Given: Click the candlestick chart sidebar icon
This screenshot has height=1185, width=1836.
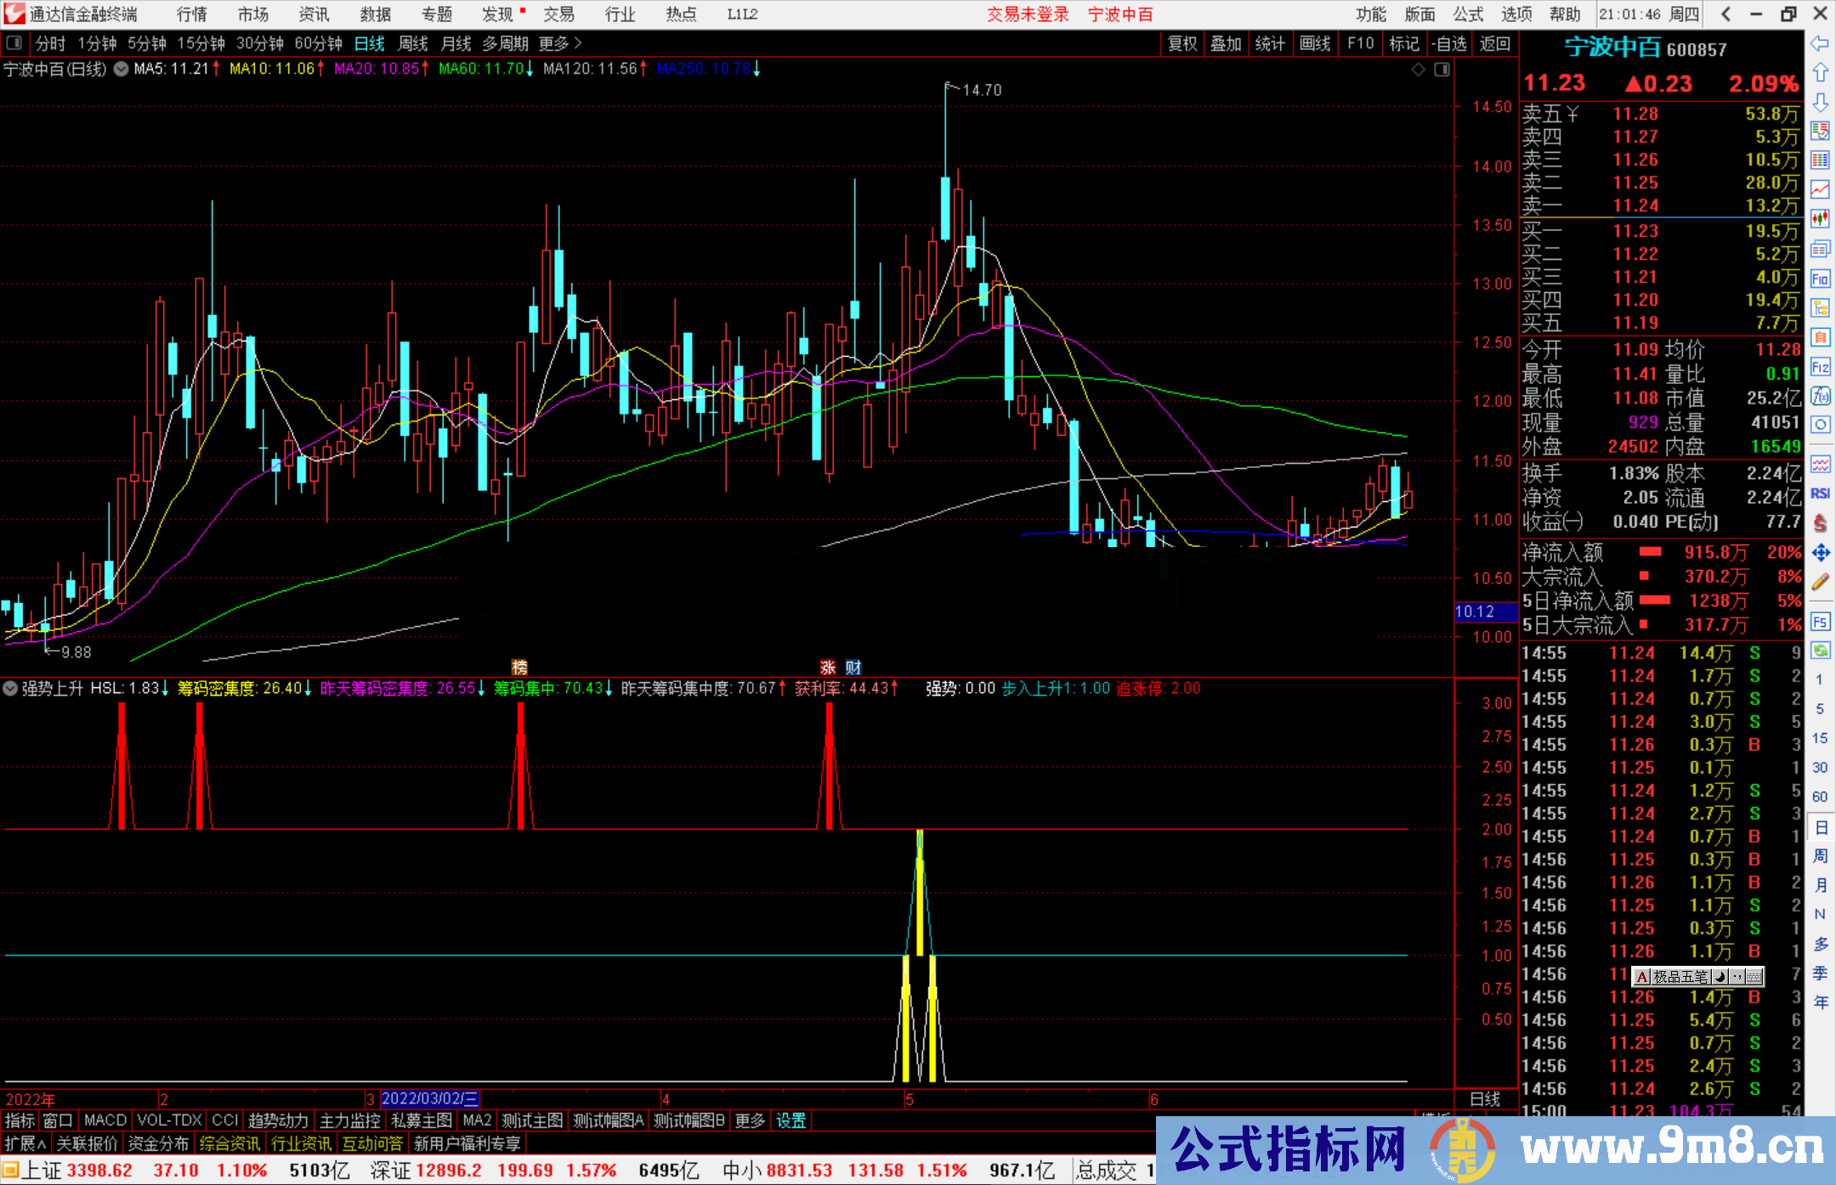Looking at the screenshot, I should 1820,219.
